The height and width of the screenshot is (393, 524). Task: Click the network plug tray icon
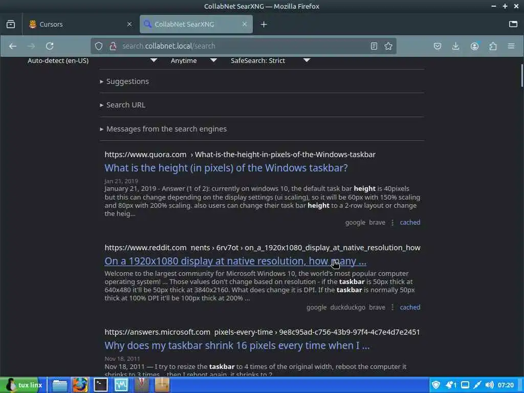(477, 385)
